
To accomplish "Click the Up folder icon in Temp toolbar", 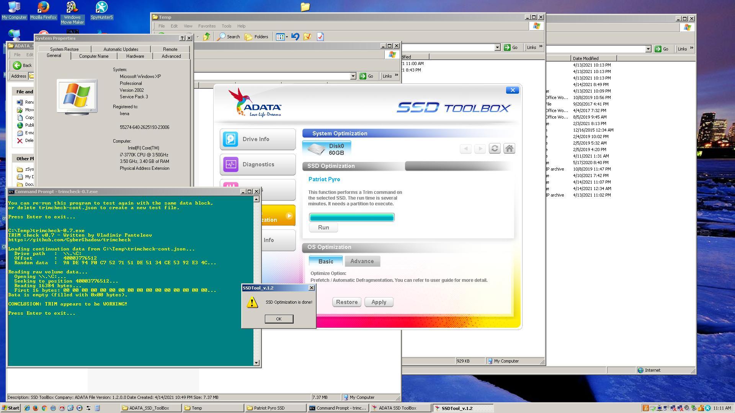I will [x=207, y=37].
